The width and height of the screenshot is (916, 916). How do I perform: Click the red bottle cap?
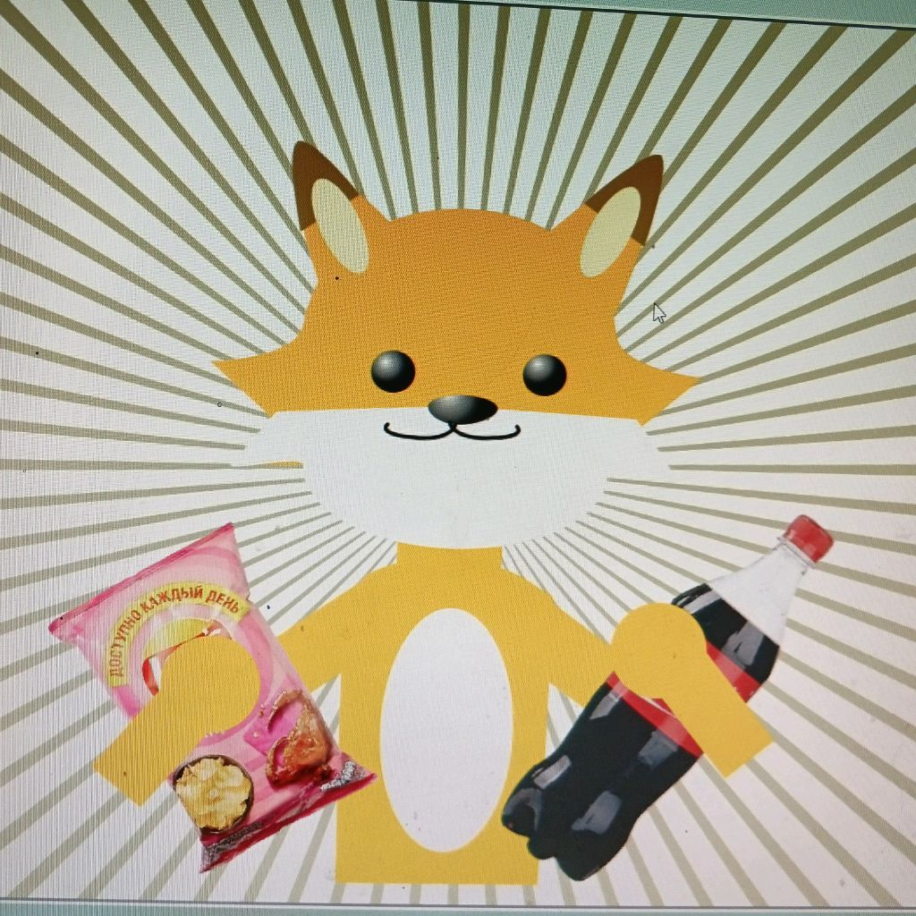coord(809,537)
